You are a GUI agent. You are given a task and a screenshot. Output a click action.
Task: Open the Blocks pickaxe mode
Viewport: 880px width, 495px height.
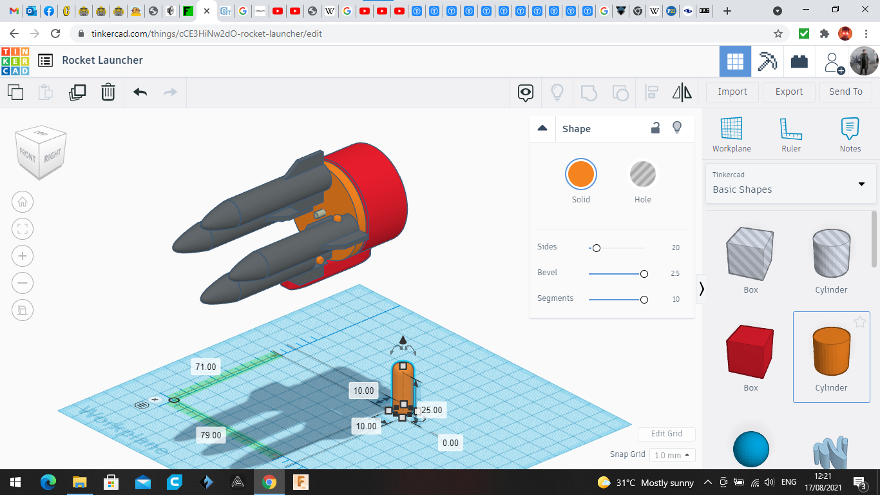point(767,61)
